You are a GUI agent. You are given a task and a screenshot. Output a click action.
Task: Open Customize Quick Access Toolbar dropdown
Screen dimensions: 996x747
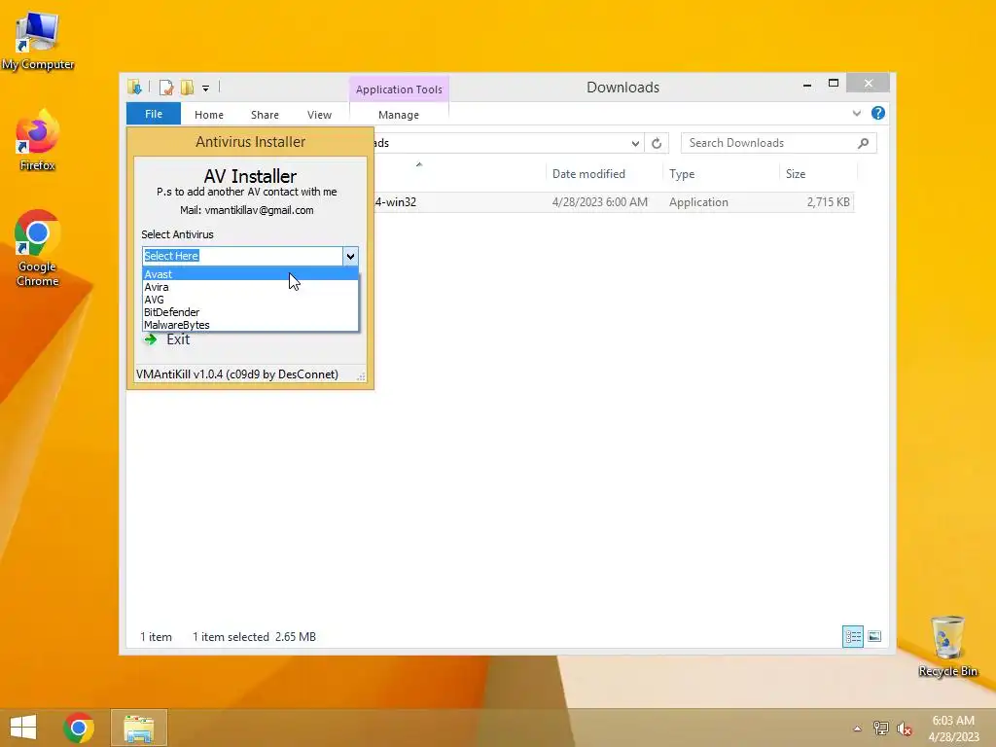coord(206,89)
